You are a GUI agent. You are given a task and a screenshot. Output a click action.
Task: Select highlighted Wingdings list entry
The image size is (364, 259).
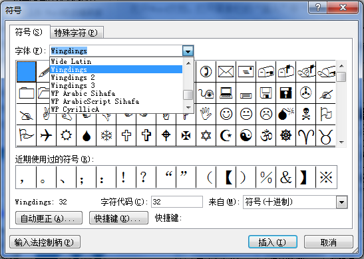(116, 69)
